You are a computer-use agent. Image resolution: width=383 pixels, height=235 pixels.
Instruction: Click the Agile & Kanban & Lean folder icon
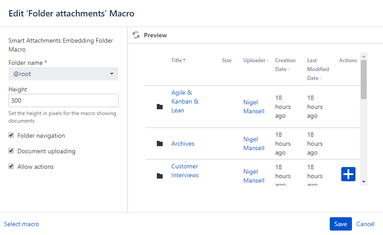[160, 107]
